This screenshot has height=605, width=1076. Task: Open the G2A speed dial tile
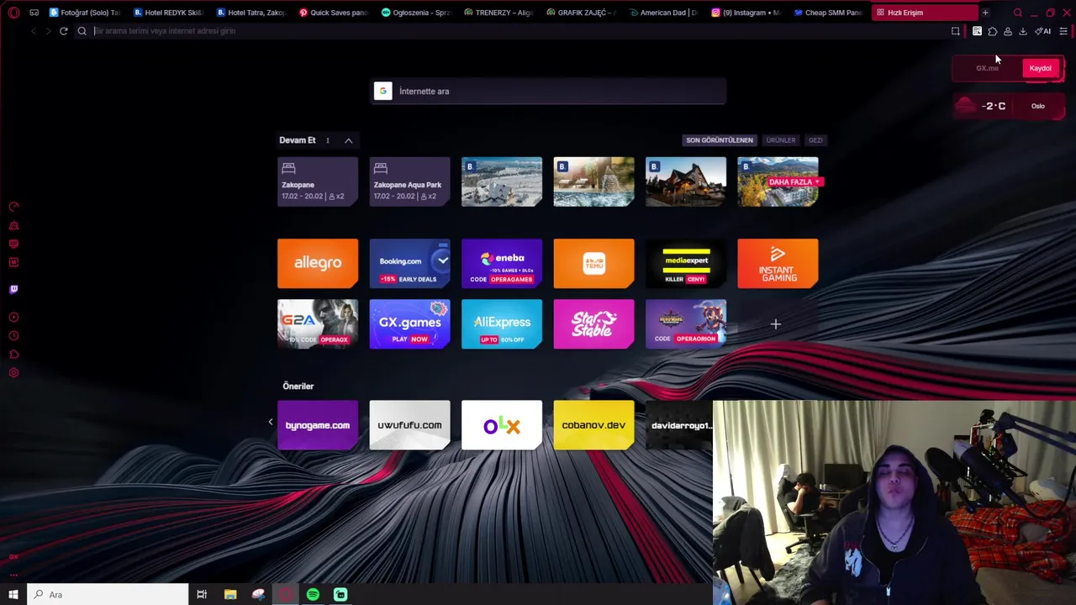(x=318, y=324)
